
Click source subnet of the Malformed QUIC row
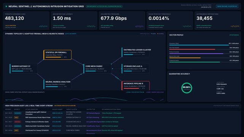pyautogui.click(x=57, y=126)
